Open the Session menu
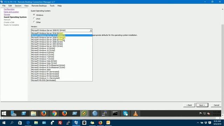 [x=18, y=6]
